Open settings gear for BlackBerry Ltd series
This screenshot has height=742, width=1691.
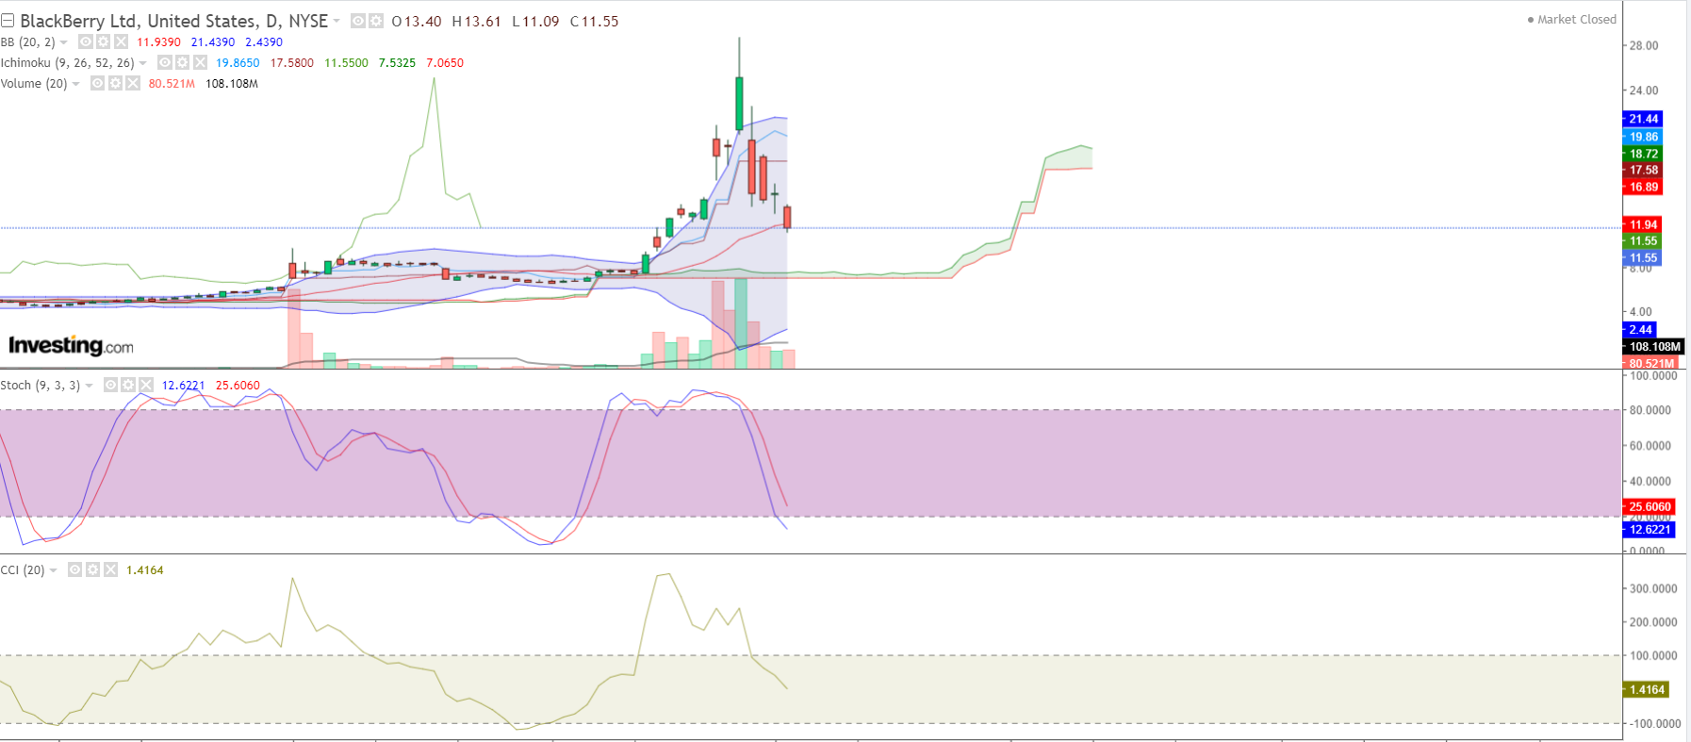[376, 21]
